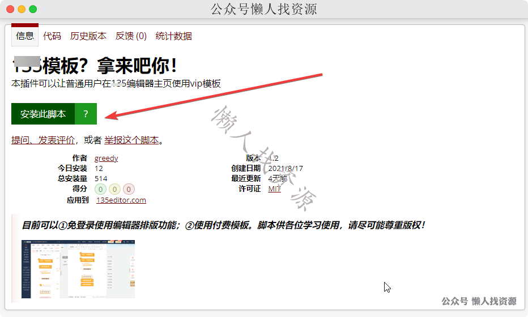528x317 pixels.
Task: Click the green good rating count badge
Action: coord(100,189)
